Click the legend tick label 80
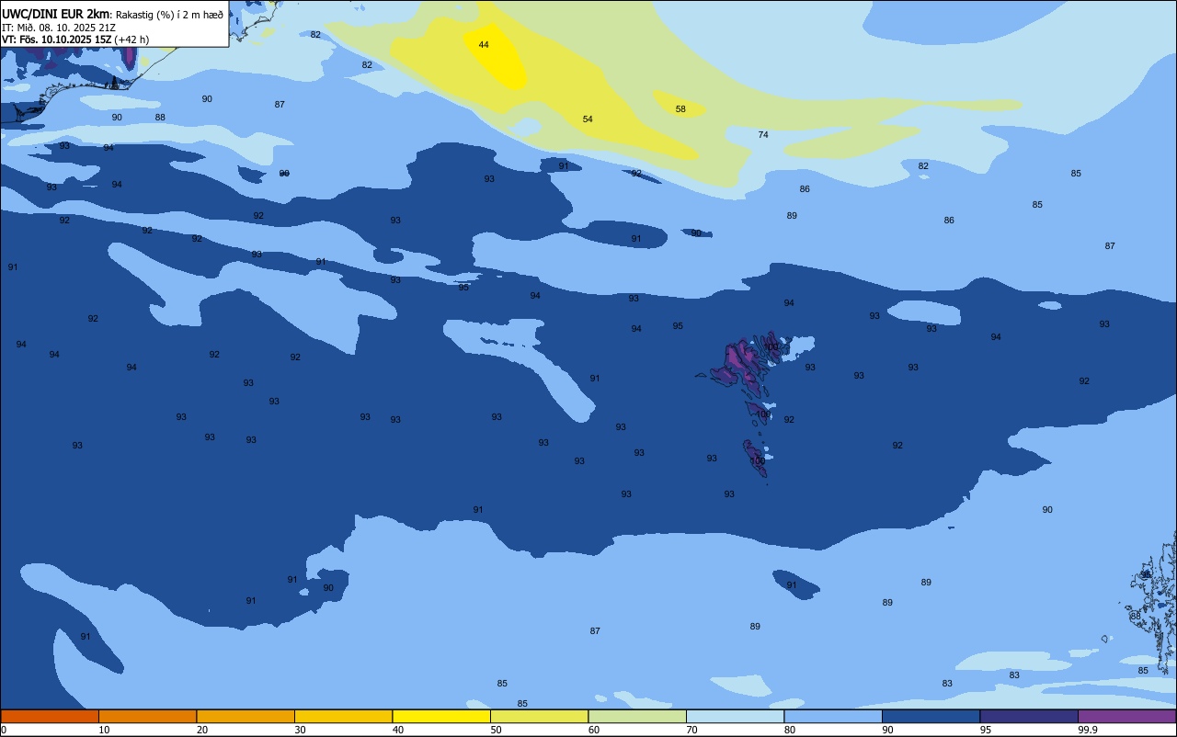 coord(790,730)
